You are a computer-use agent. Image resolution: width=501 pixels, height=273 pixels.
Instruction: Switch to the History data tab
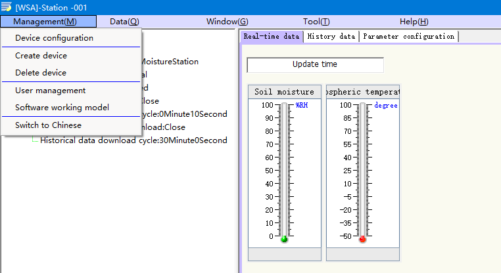tap(331, 37)
